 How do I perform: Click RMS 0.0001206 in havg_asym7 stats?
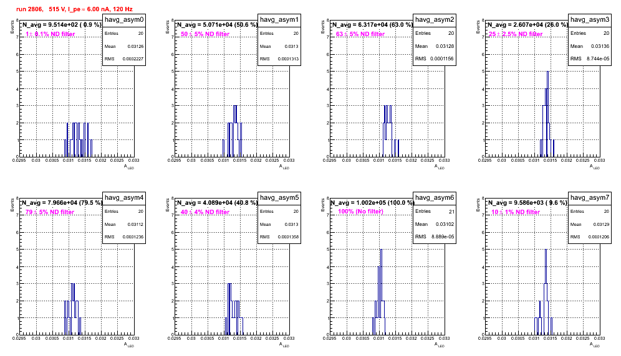pos(590,237)
